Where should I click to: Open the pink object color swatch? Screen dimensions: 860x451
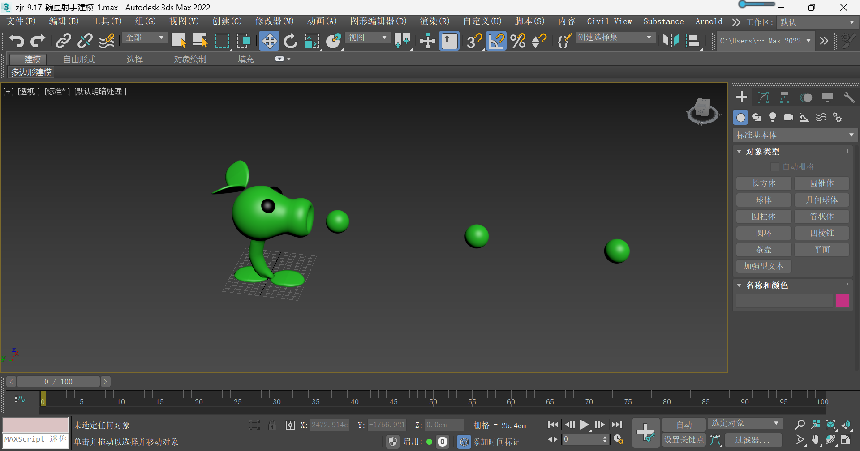pos(842,301)
